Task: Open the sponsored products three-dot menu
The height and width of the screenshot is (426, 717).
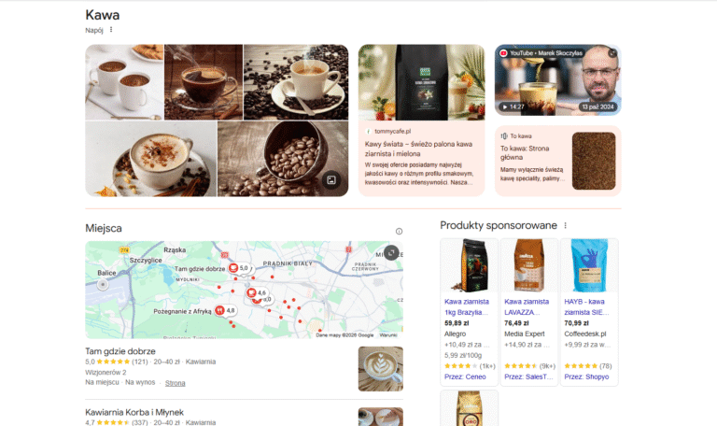Action: click(x=565, y=226)
